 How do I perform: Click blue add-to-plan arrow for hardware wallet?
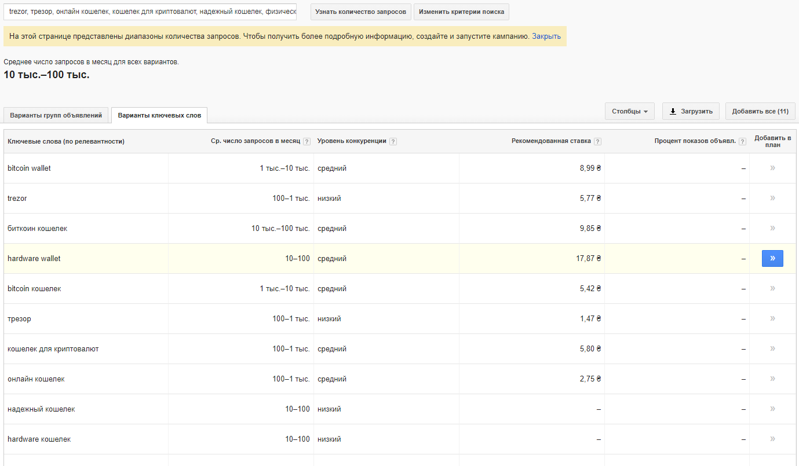pos(772,259)
